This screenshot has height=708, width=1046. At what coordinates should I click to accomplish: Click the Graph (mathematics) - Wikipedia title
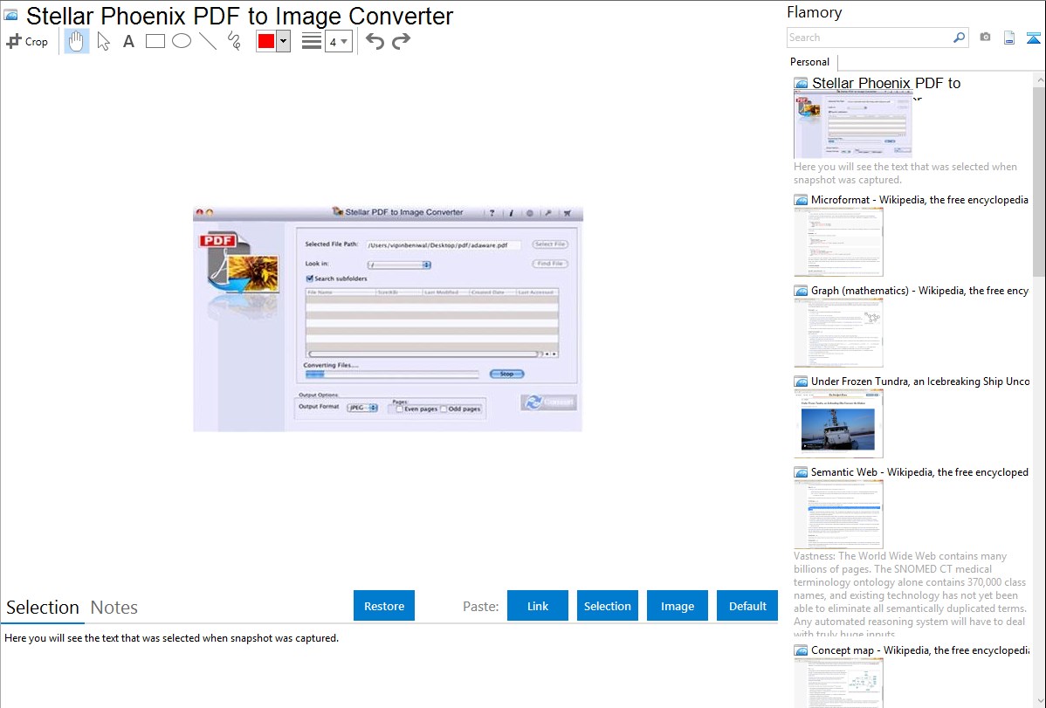tap(919, 291)
